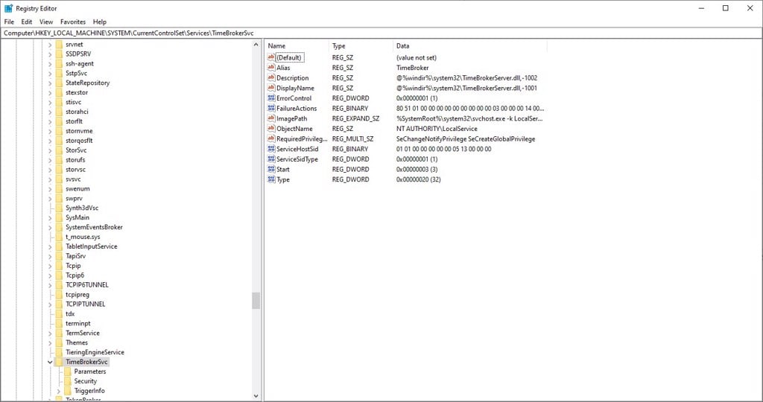763x402 pixels.
Task: Expand the Tcpip6 key
Action: click(x=50, y=275)
